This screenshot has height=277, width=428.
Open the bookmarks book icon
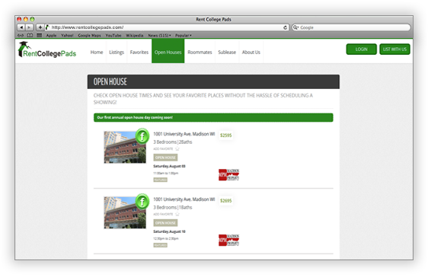coord(30,35)
